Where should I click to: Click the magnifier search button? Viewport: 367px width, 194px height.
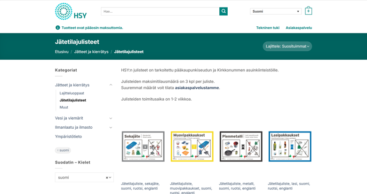(223, 11)
